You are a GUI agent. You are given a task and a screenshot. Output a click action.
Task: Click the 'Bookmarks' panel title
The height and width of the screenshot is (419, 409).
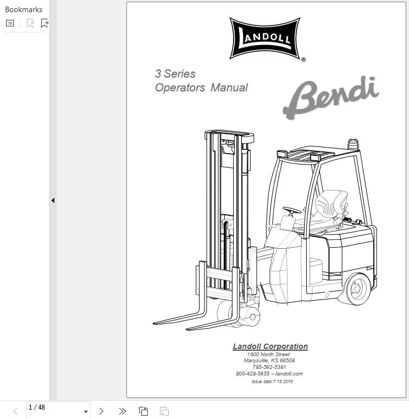[24, 9]
